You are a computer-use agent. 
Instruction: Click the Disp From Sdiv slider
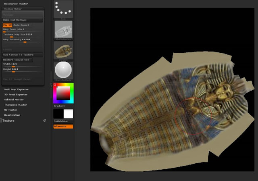click(x=22, y=30)
